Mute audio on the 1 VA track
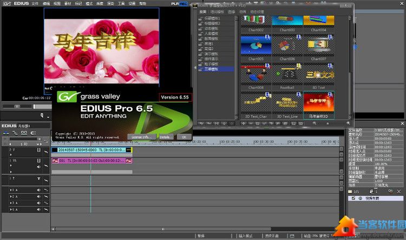 (38, 167)
